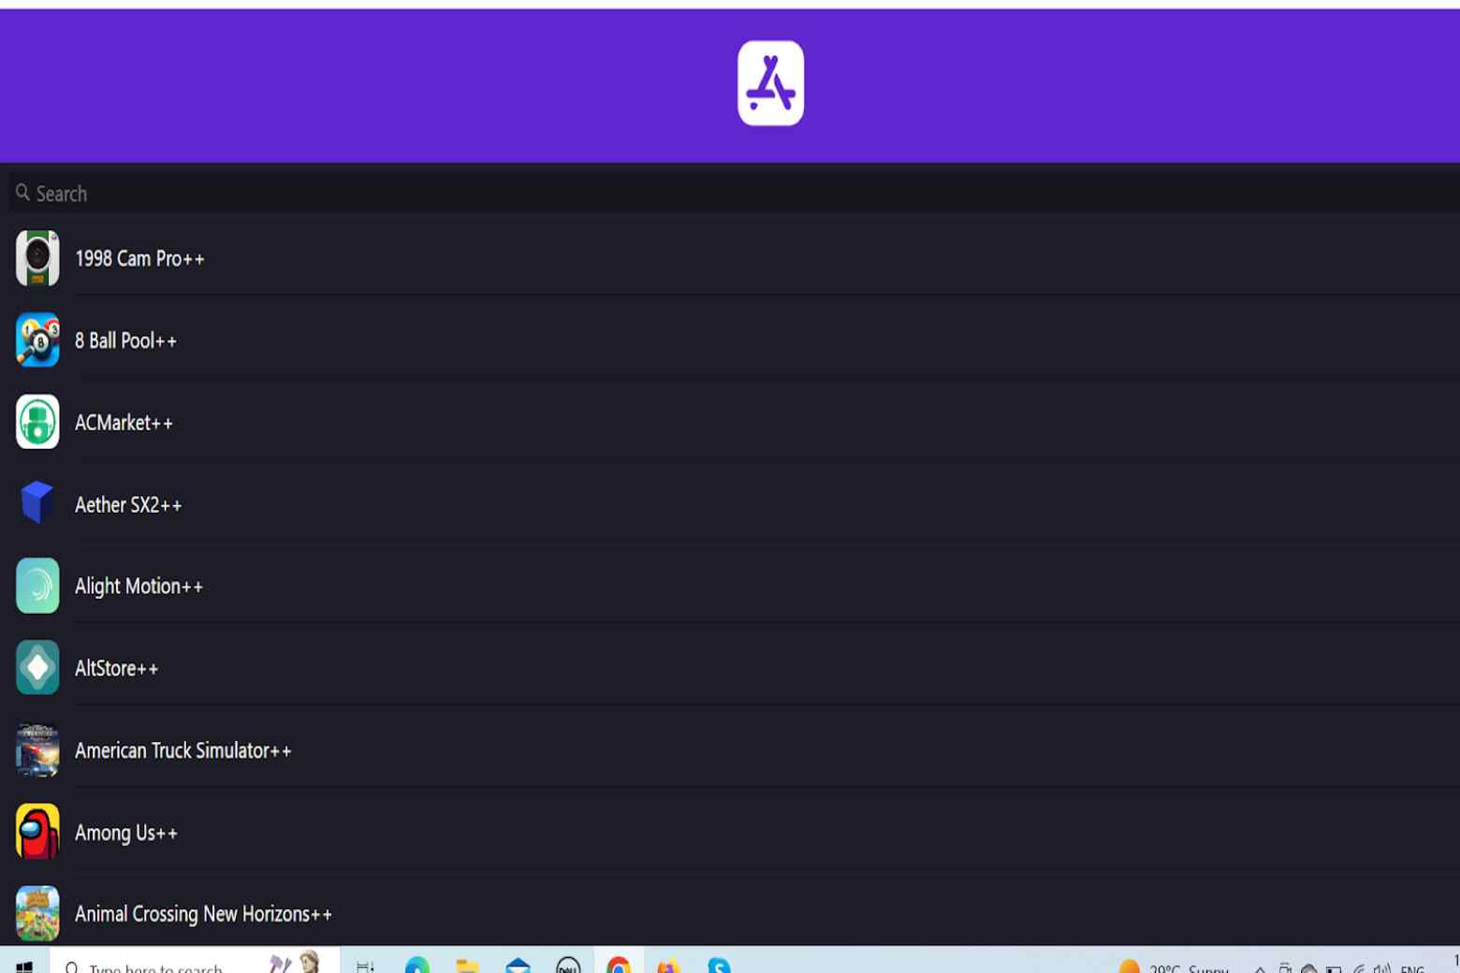Open the 1998 Cam Pro++ app icon

click(37, 258)
